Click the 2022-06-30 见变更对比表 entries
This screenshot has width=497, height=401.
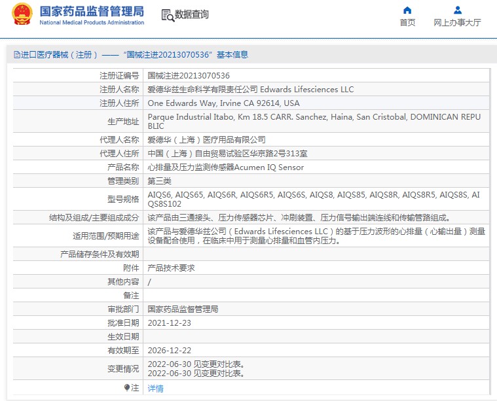(x=196, y=369)
